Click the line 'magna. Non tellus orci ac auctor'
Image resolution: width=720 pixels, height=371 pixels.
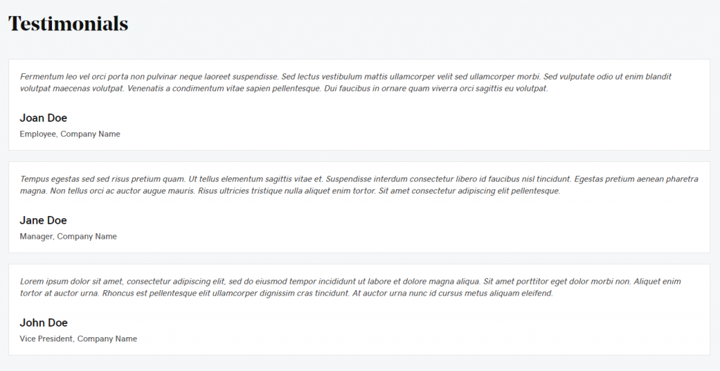[x=290, y=191]
